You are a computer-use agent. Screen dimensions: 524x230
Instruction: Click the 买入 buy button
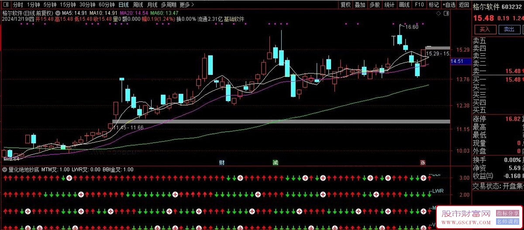(485, 30)
